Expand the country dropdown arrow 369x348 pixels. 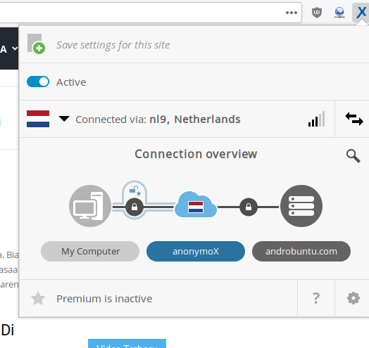coord(64,119)
